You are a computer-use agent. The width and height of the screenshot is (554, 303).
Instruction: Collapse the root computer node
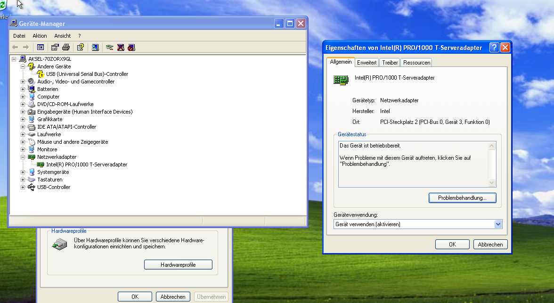14,59
